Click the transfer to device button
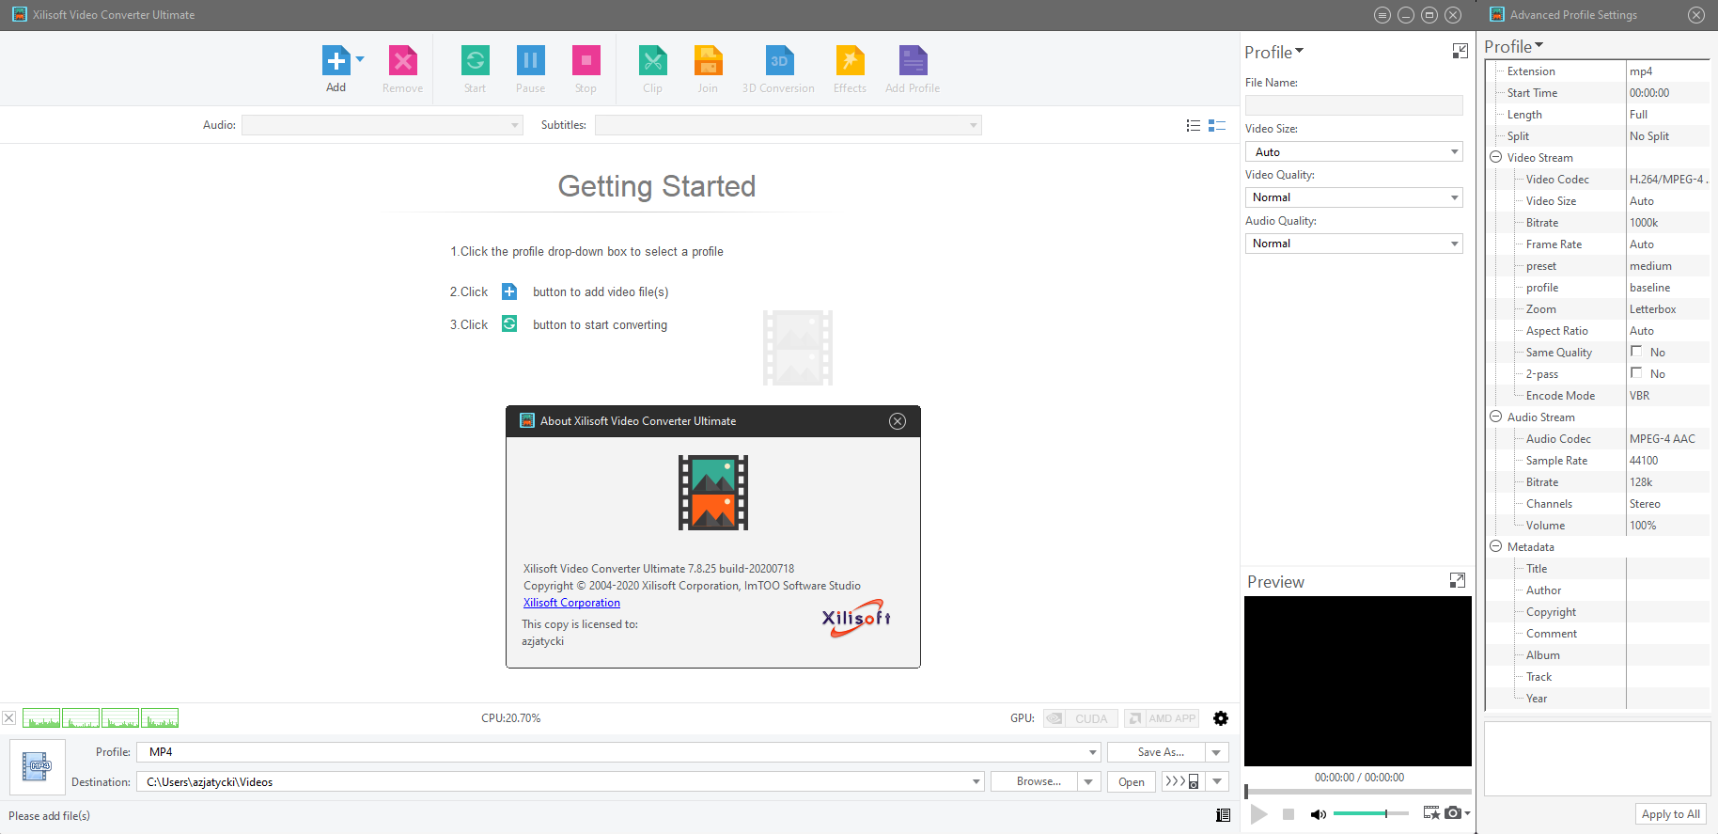Image resolution: width=1718 pixels, height=834 pixels. [1182, 782]
